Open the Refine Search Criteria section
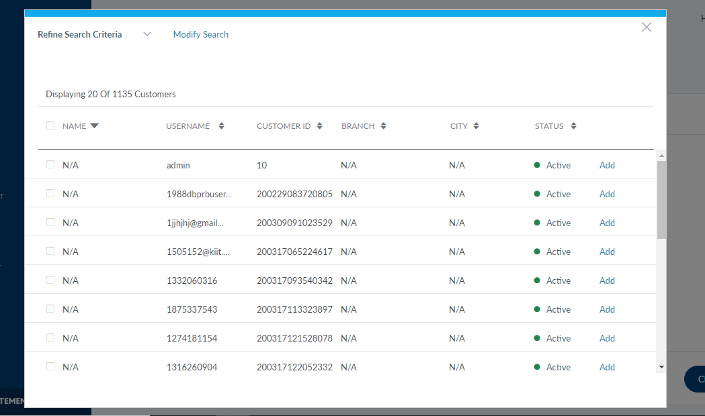 point(80,35)
